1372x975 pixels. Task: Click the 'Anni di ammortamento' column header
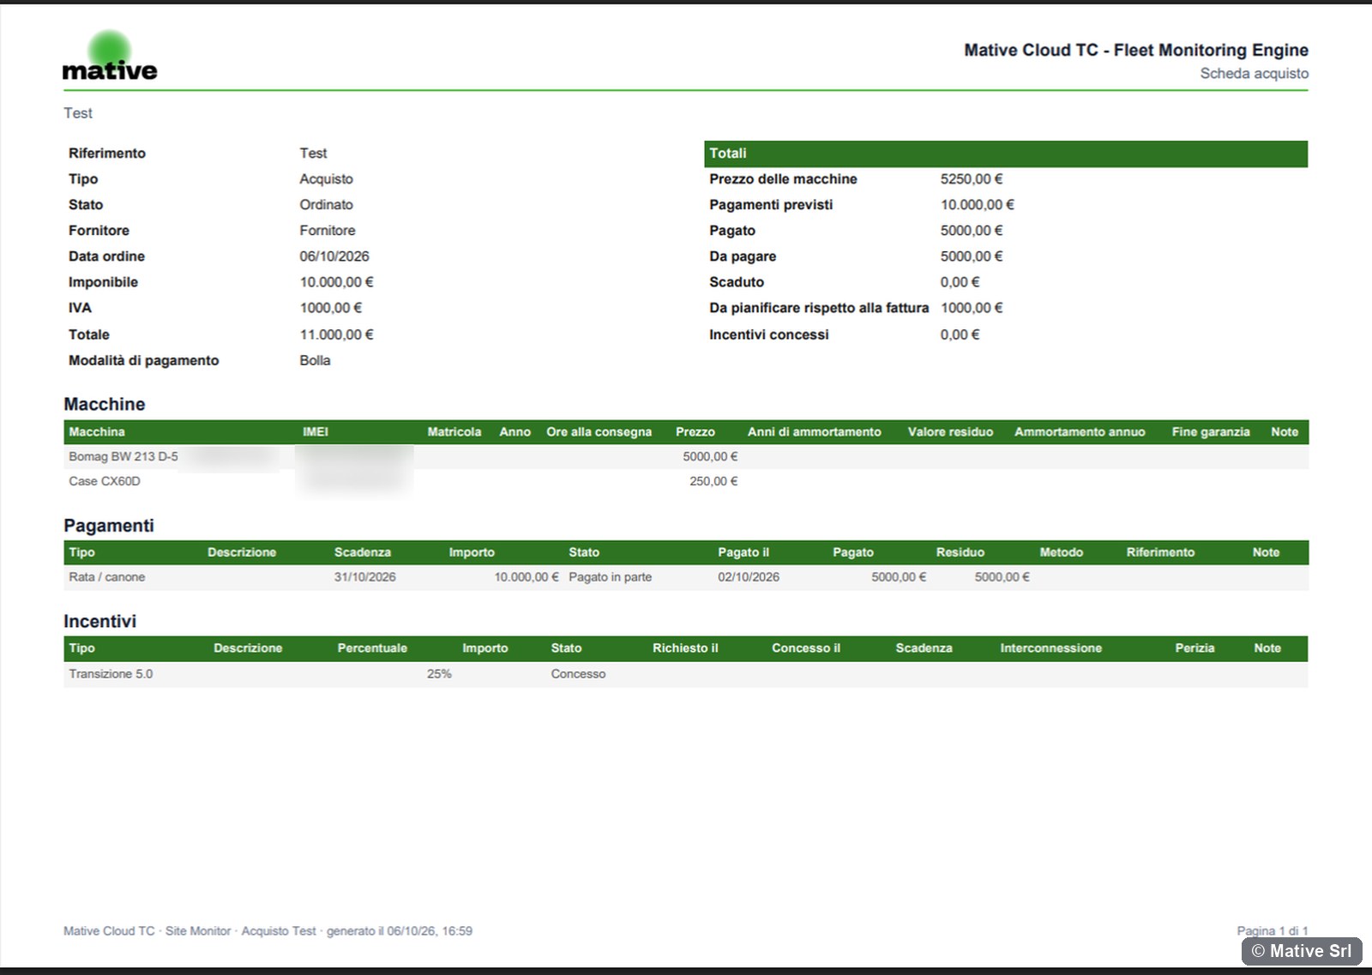(x=814, y=432)
